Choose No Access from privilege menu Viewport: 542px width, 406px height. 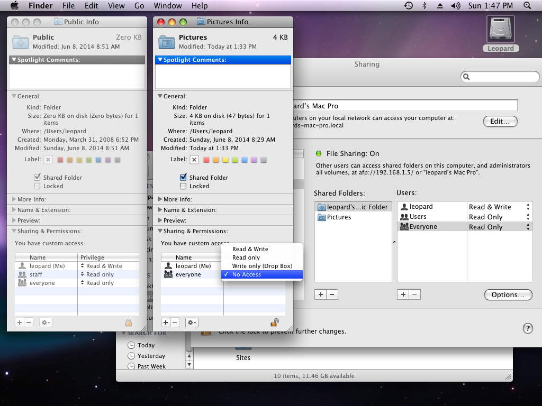tap(261, 274)
